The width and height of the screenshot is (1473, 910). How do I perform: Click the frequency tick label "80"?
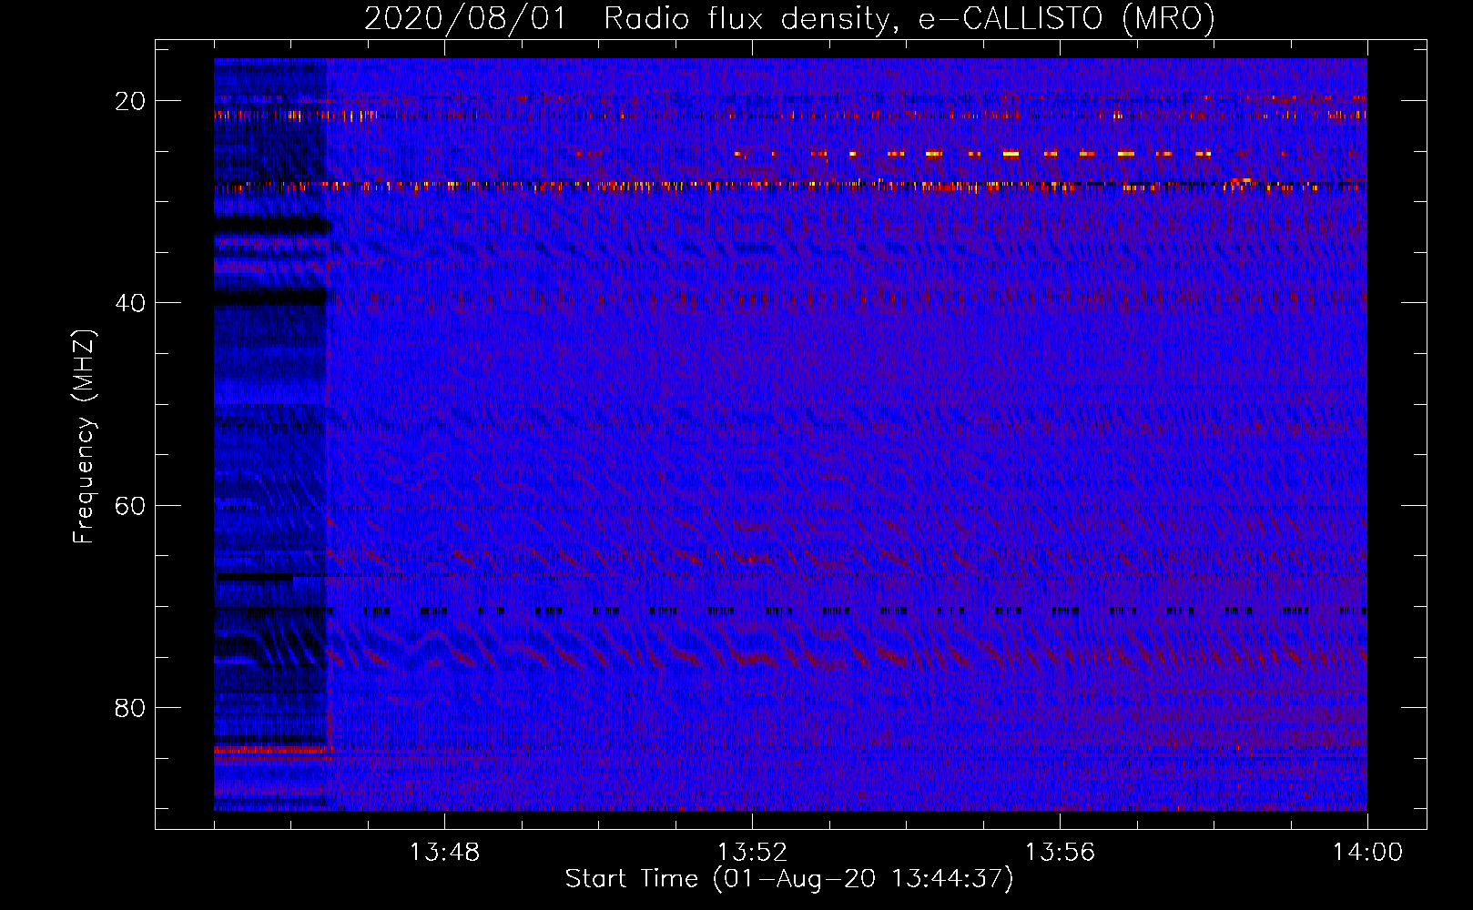(x=130, y=707)
